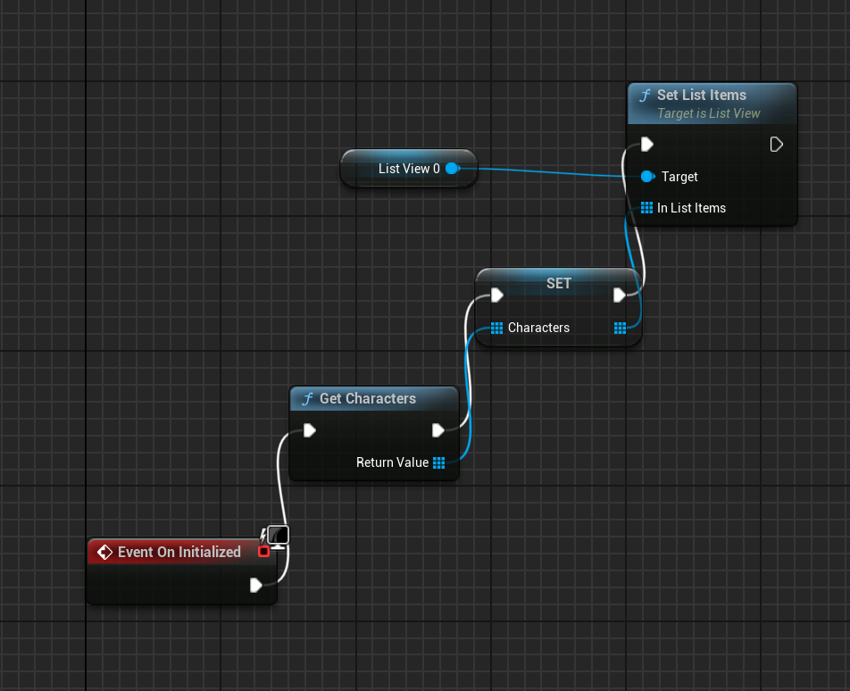
Task: Select the Set List Items node title
Action: 701,95
